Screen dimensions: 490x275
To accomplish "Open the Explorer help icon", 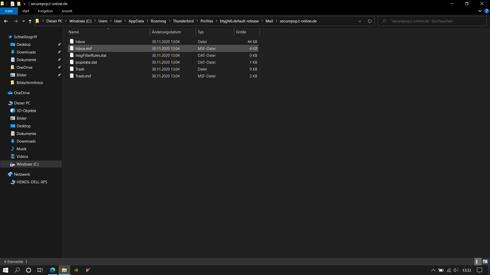I will tap(486, 11).
